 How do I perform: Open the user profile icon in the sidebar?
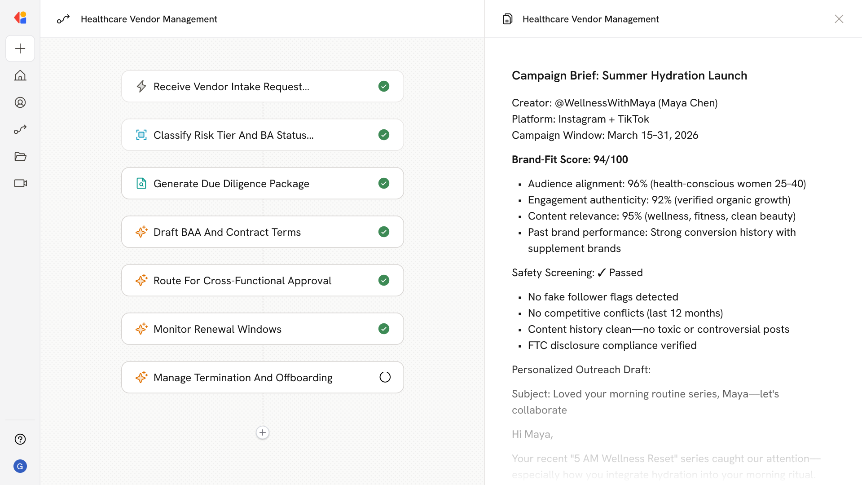[x=20, y=102]
